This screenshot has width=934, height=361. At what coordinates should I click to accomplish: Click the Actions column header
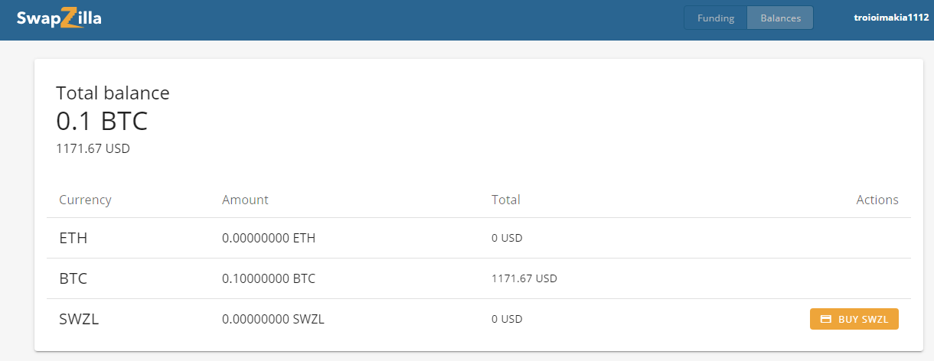(877, 200)
